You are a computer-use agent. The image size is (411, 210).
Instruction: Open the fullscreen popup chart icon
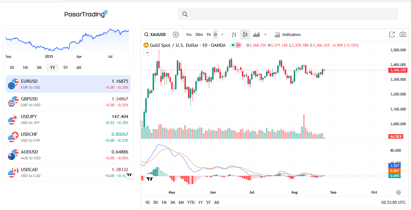point(392,34)
